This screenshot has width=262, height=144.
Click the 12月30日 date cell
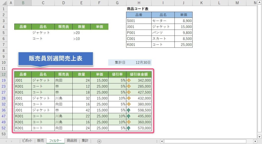point(143,62)
